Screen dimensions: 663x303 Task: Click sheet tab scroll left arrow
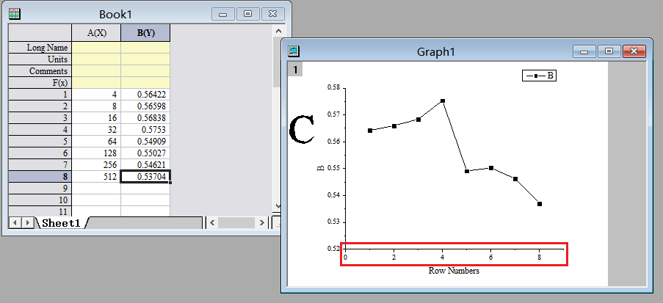coord(15,222)
